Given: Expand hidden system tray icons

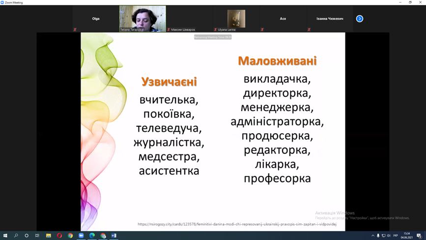Looking at the screenshot, I should click(373, 236).
